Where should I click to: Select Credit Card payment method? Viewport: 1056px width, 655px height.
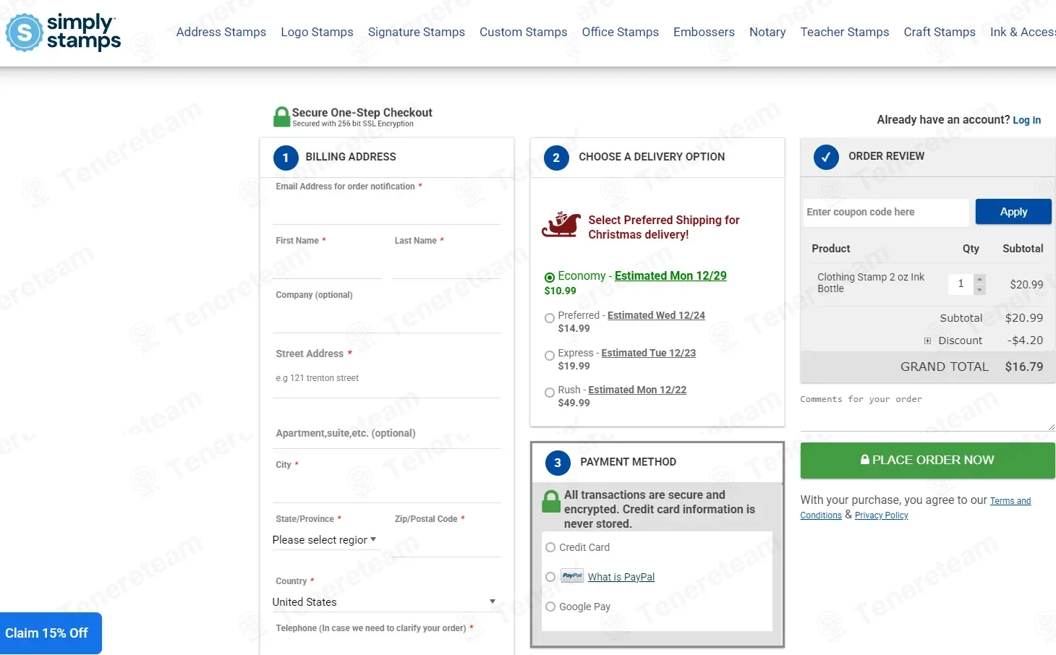pyautogui.click(x=550, y=547)
